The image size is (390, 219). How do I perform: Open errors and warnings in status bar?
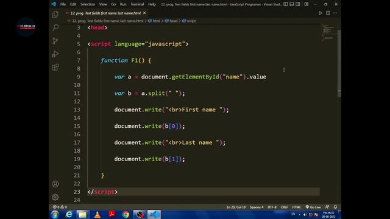coord(60,207)
